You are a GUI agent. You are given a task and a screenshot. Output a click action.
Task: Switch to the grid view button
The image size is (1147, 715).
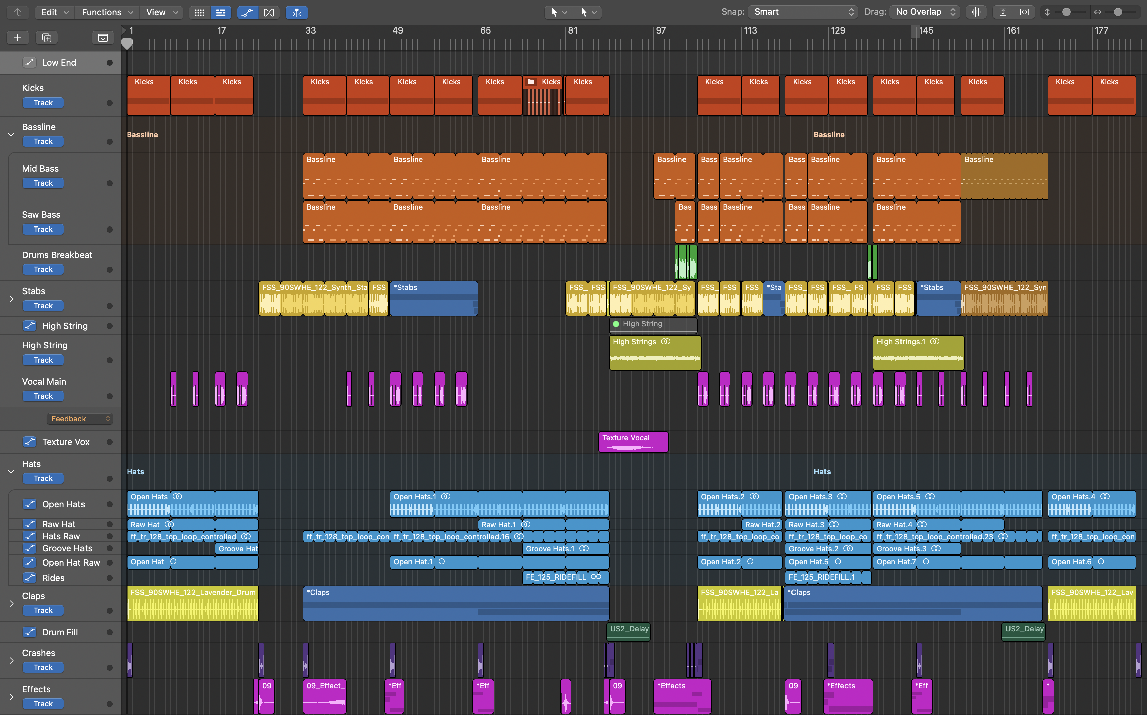[199, 12]
